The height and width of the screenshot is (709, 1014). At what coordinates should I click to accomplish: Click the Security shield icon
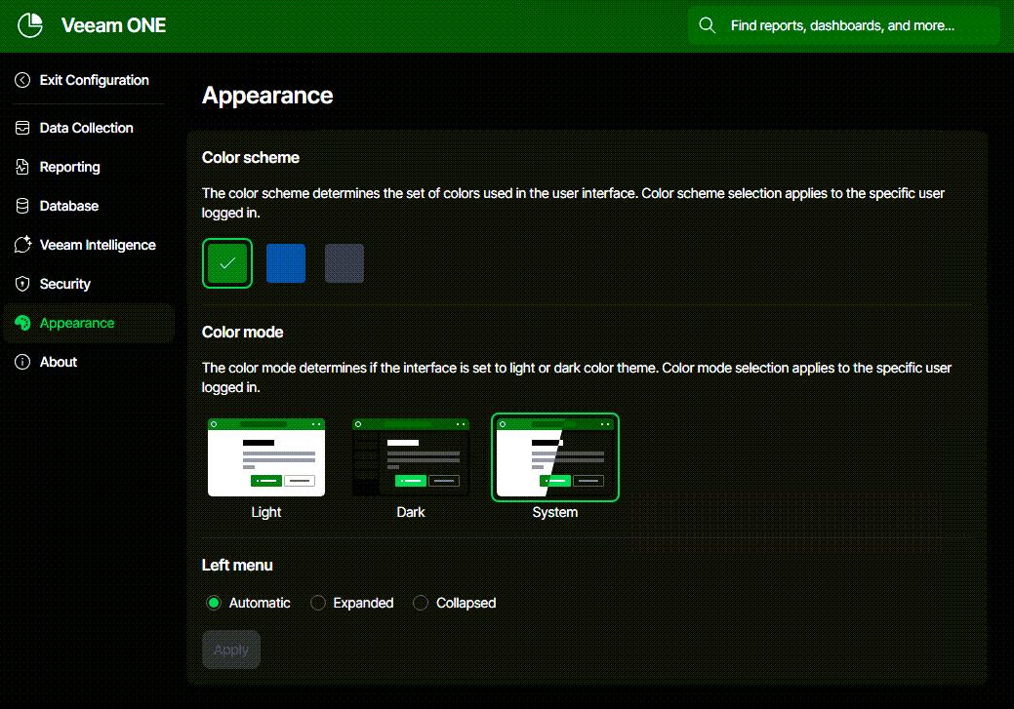pos(22,284)
